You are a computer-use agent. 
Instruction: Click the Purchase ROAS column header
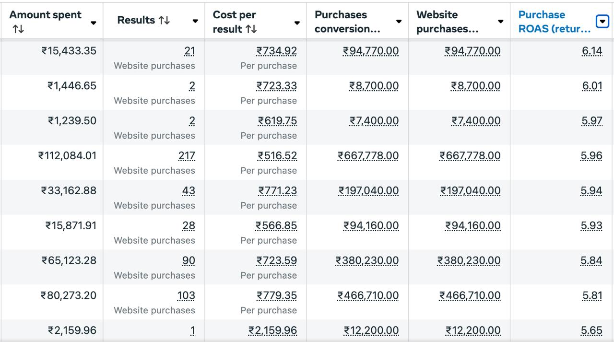554,22
